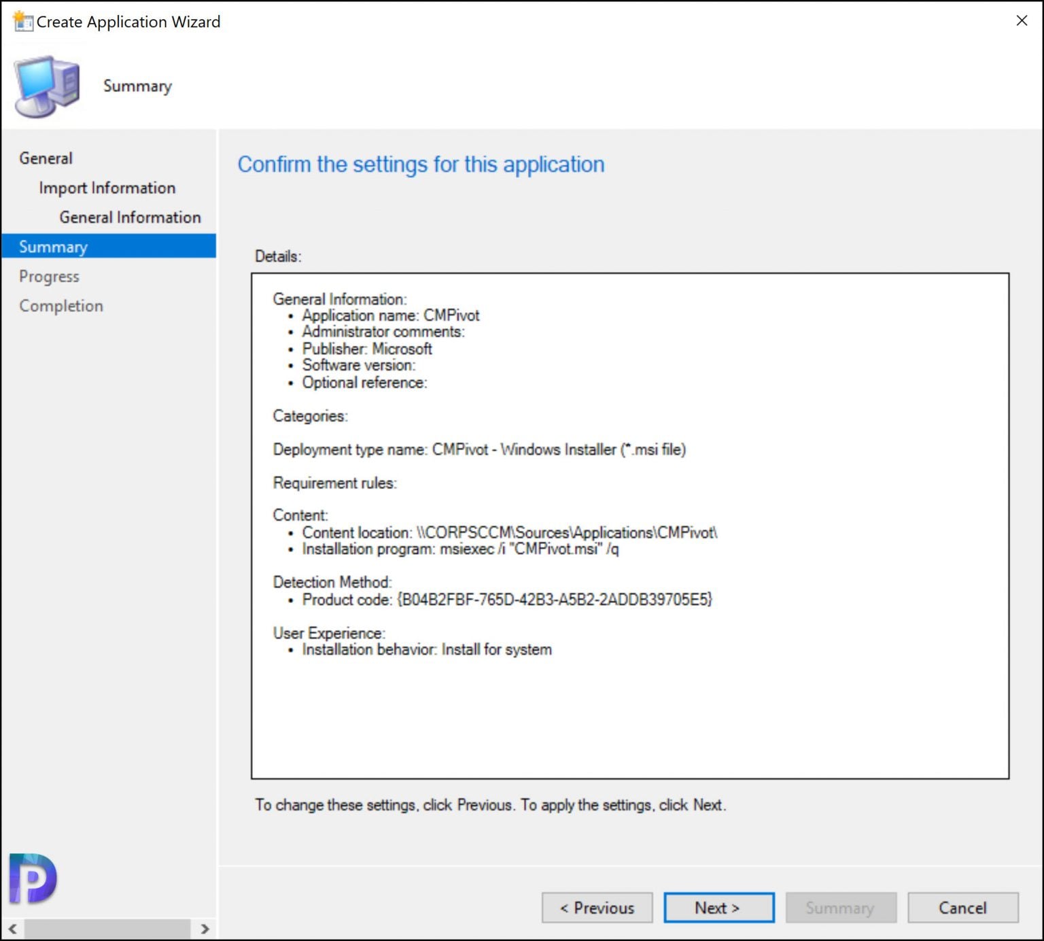Click the Installation behavior line
The width and height of the screenshot is (1044, 941).
pyautogui.click(x=427, y=649)
